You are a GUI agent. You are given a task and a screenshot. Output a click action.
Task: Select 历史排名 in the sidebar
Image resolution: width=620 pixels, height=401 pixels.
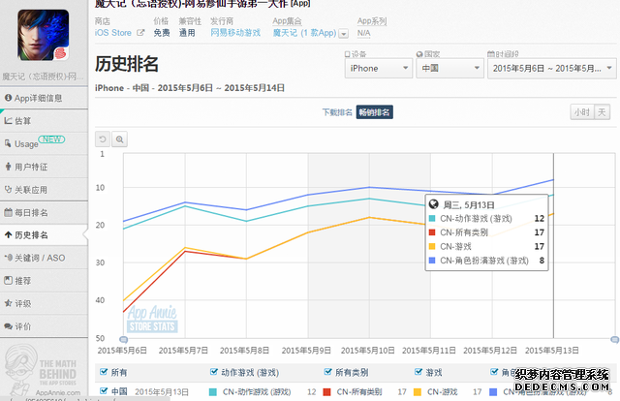(44, 235)
